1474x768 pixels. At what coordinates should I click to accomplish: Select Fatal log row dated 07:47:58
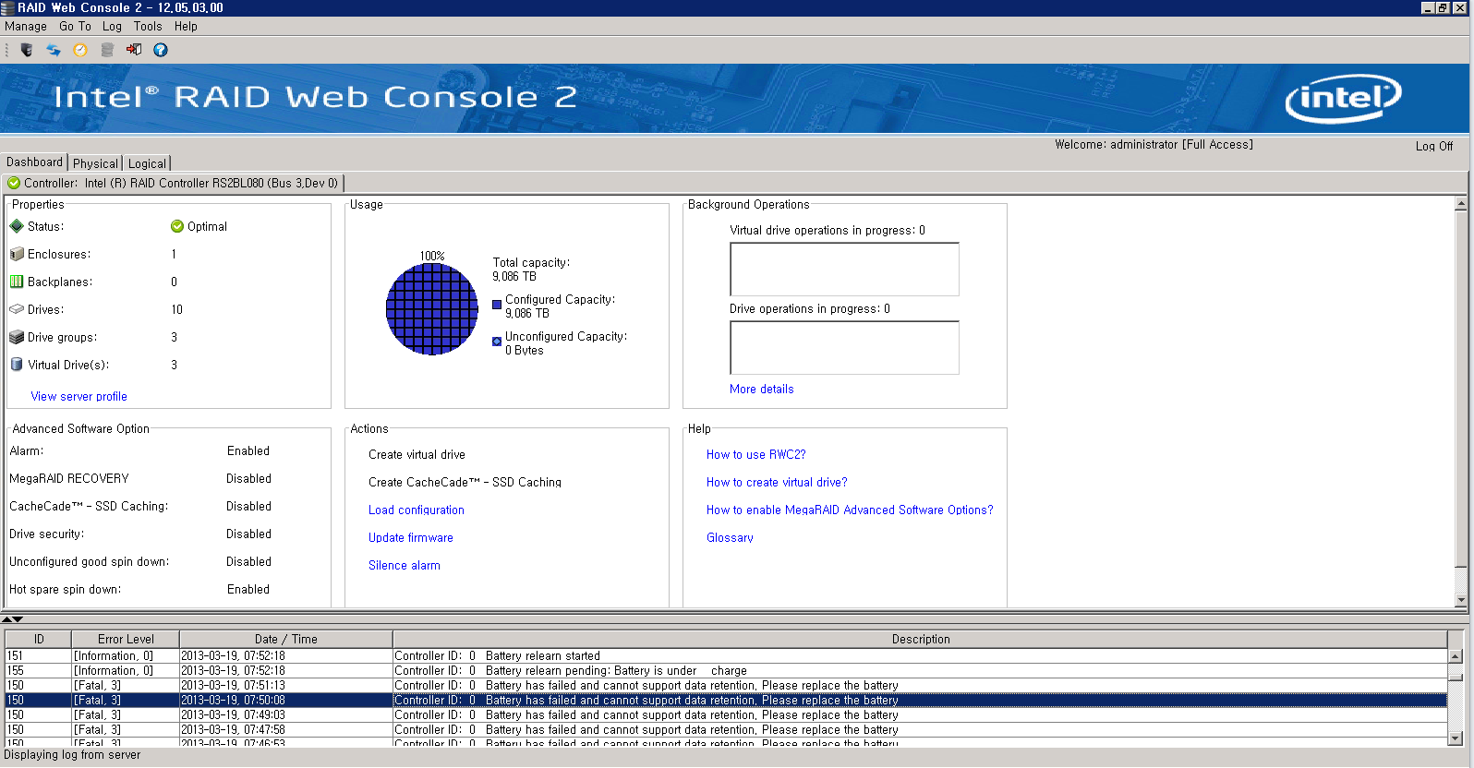[x=726, y=729]
